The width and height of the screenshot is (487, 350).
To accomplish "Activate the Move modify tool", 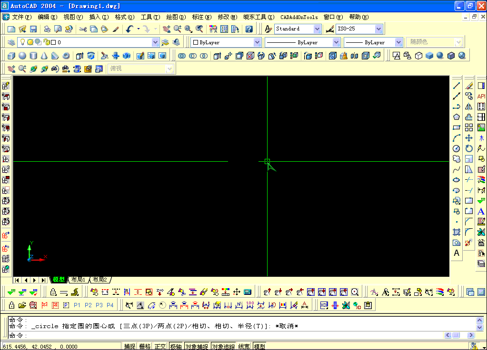I will click(469, 138).
